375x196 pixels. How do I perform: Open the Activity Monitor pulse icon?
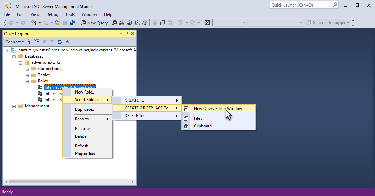(x=67, y=42)
